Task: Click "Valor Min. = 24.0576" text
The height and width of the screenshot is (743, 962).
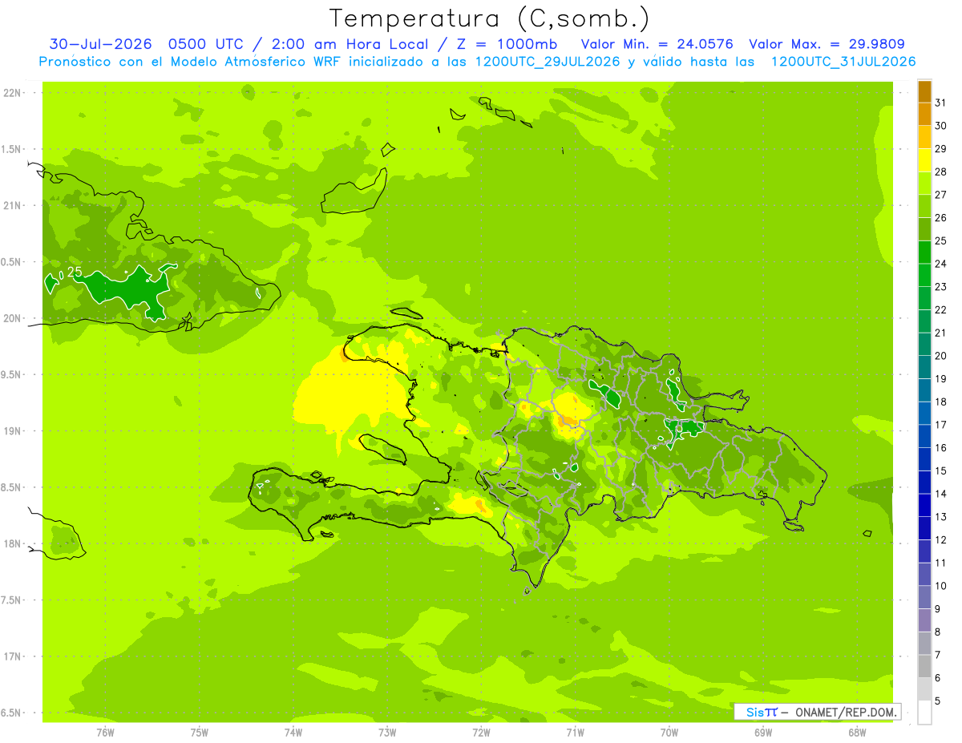Action: pyautogui.click(x=657, y=44)
